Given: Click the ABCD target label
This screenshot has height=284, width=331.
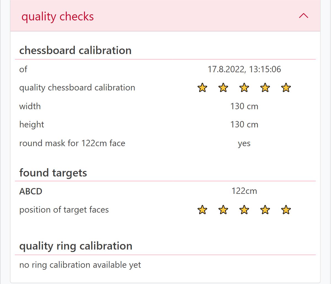Looking at the screenshot, I should (x=31, y=191).
